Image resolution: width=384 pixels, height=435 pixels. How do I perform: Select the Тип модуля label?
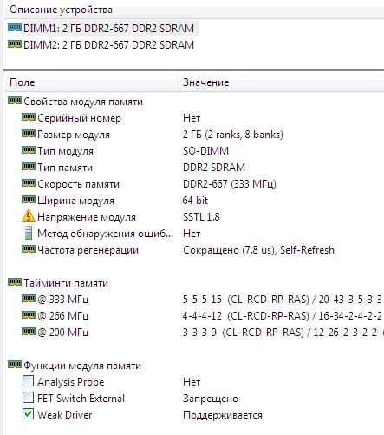(x=65, y=151)
